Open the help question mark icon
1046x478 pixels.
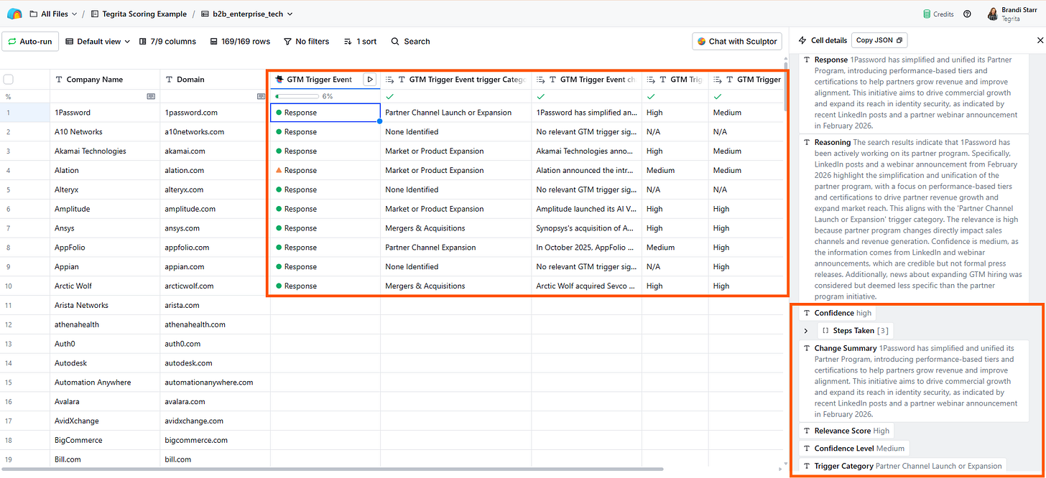coord(968,14)
